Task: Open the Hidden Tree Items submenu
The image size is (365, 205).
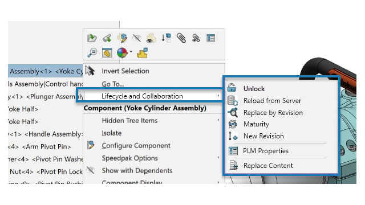Action: point(129,120)
